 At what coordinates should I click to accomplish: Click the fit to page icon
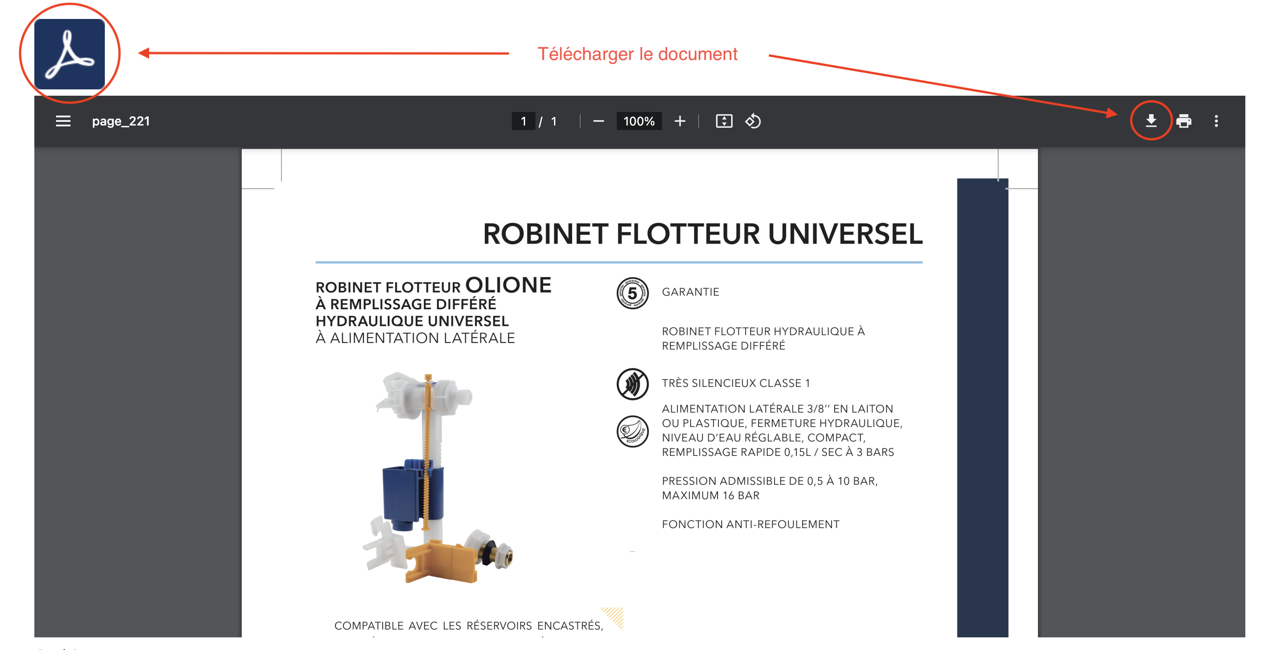click(x=724, y=121)
